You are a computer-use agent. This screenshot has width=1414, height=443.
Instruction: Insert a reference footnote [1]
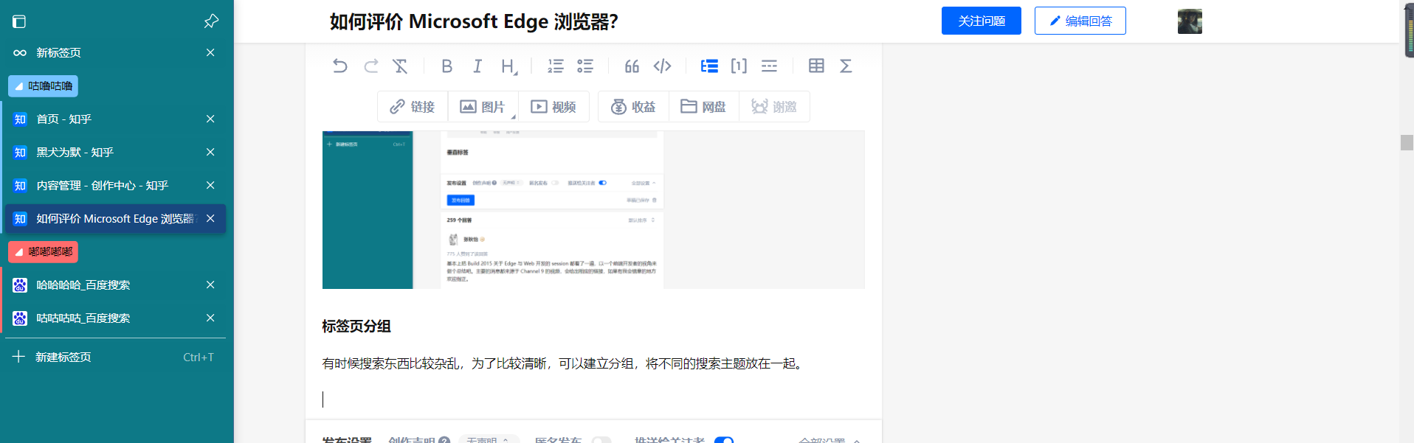point(739,66)
